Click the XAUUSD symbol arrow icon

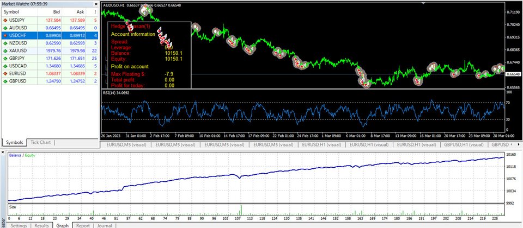pyautogui.click(x=6, y=50)
